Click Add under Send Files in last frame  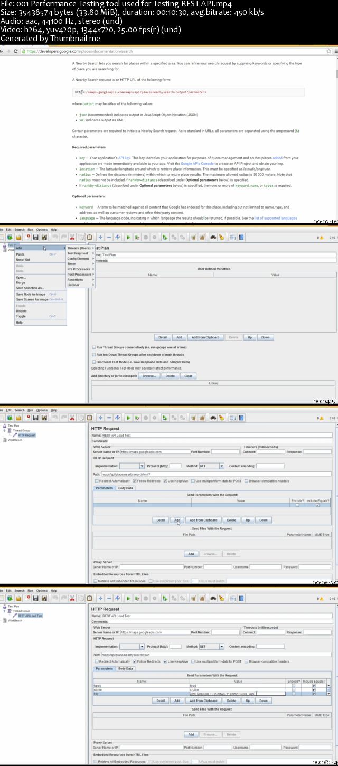click(191, 734)
